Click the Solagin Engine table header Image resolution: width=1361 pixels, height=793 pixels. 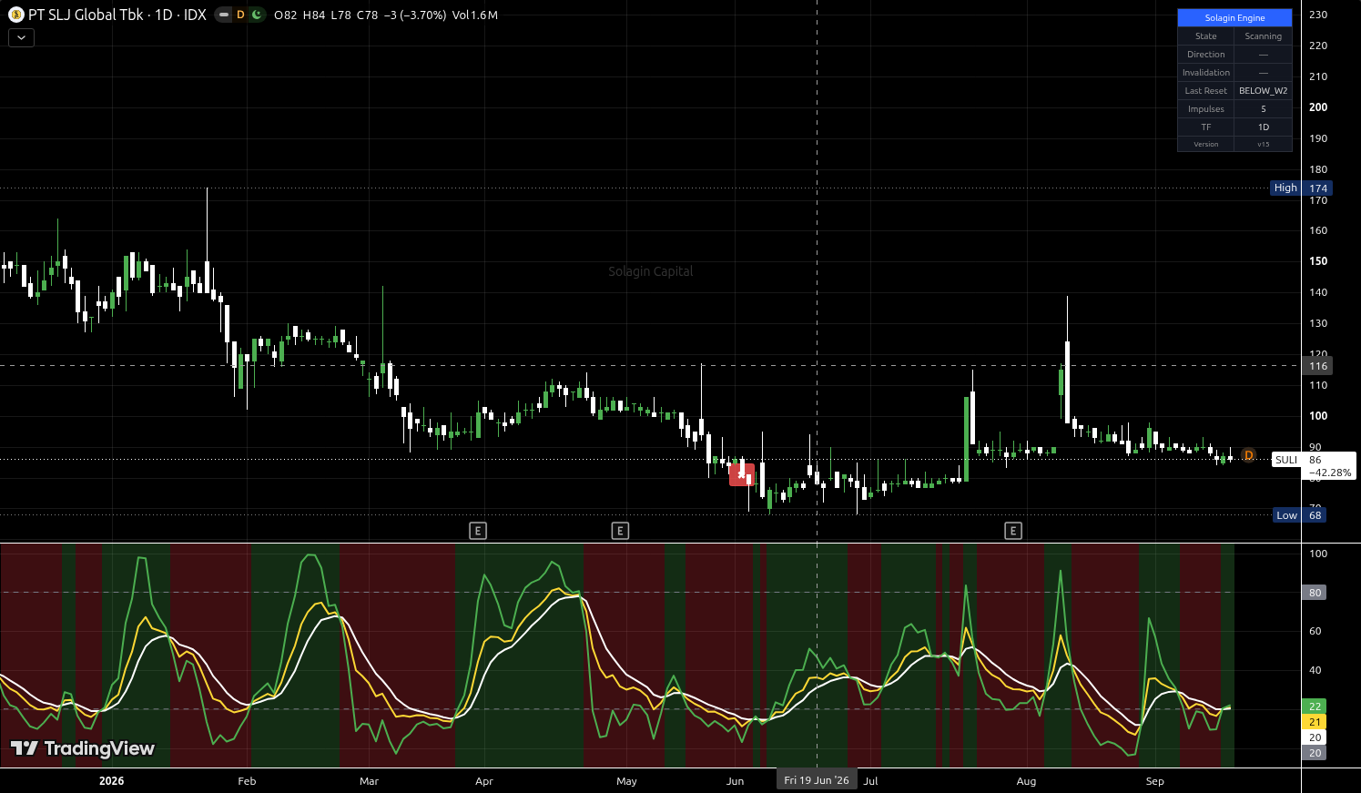coord(1234,18)
